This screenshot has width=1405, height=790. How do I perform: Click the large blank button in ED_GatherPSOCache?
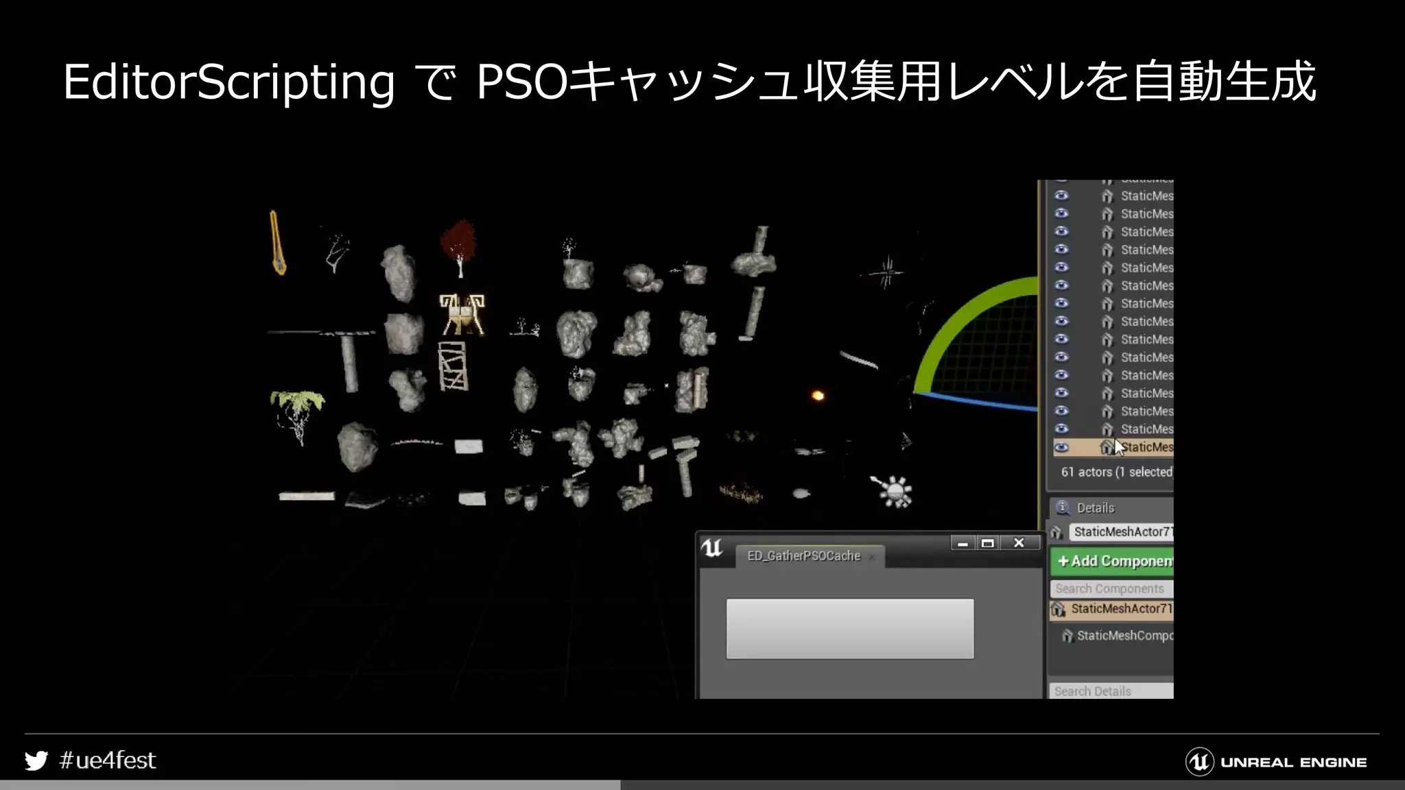850,629
